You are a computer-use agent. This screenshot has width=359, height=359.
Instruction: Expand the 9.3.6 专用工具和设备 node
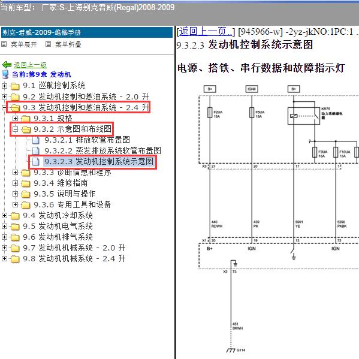(x=15, y=204)
